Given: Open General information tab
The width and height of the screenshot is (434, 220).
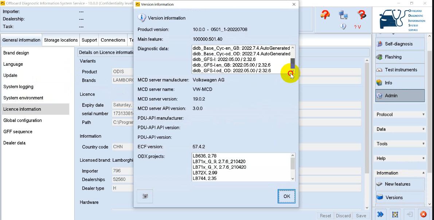Looking at the screenshot, I should [x=21, y=40].
